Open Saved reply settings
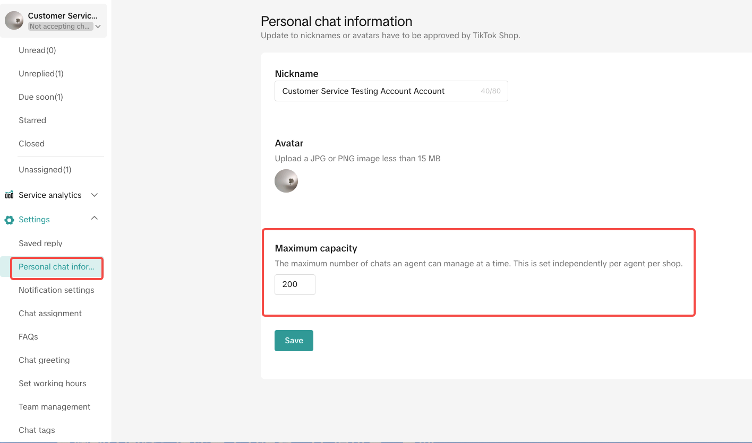This screenshot has height=443, width=752. (40, 244)
